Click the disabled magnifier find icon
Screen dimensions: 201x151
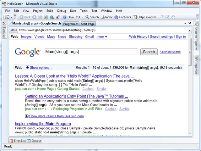(x=167, y=17)
